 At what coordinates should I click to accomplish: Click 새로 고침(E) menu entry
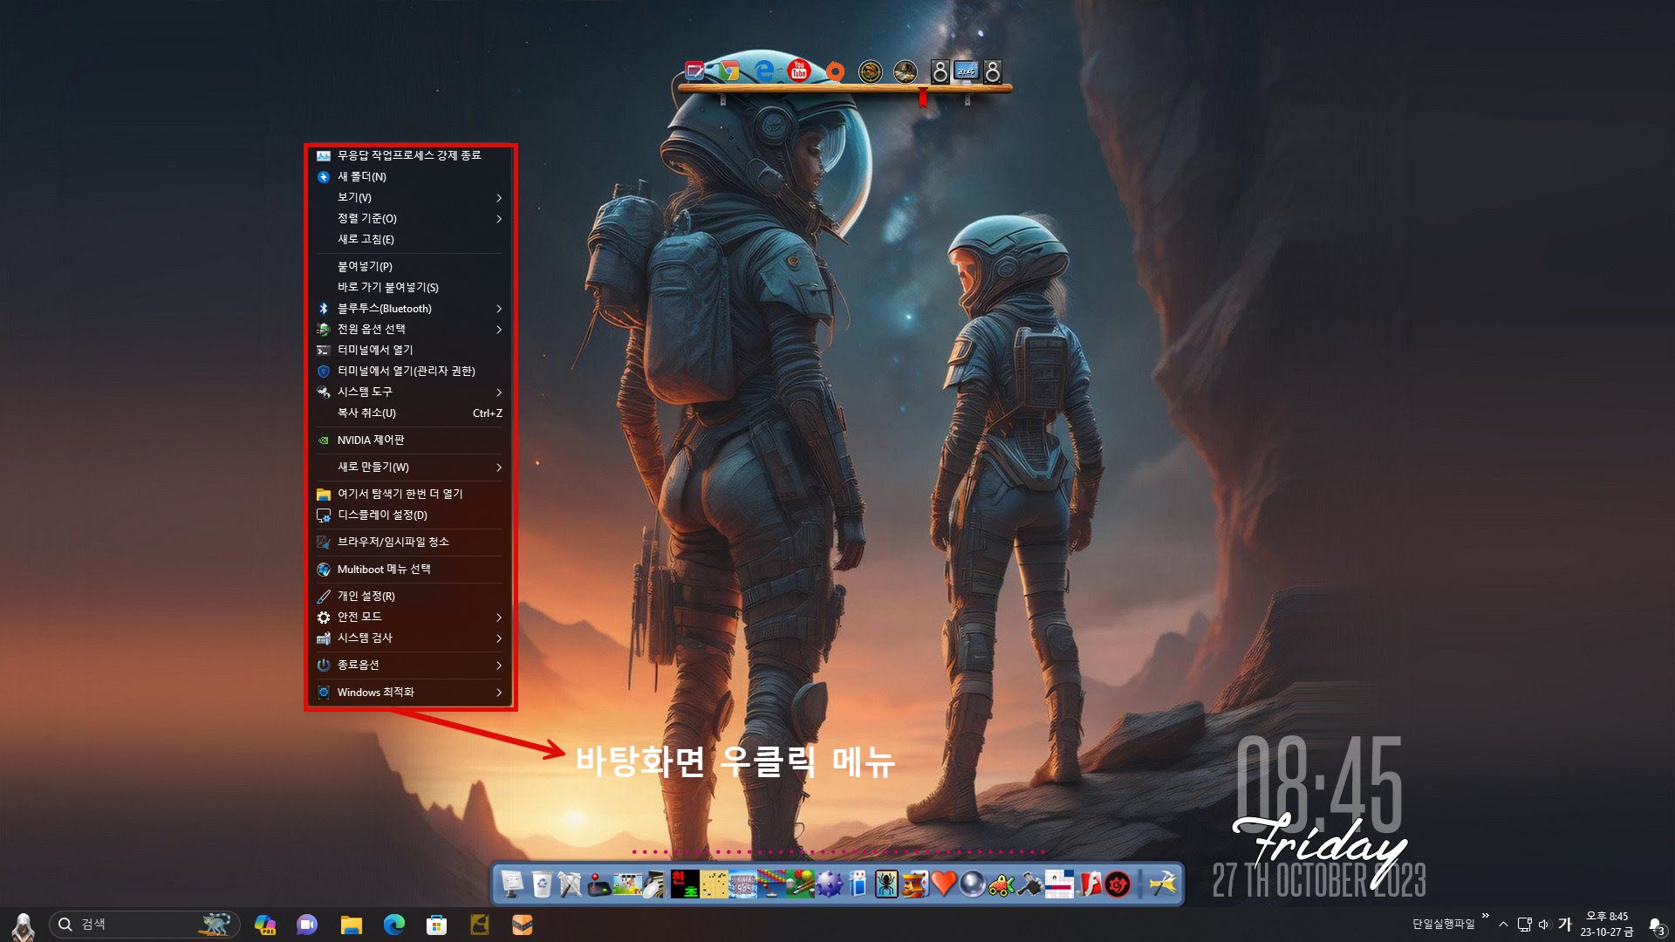pos(409,239)
